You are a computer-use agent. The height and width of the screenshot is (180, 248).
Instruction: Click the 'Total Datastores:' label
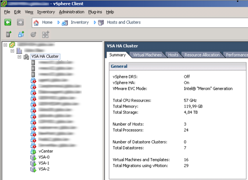click(128, 148)
